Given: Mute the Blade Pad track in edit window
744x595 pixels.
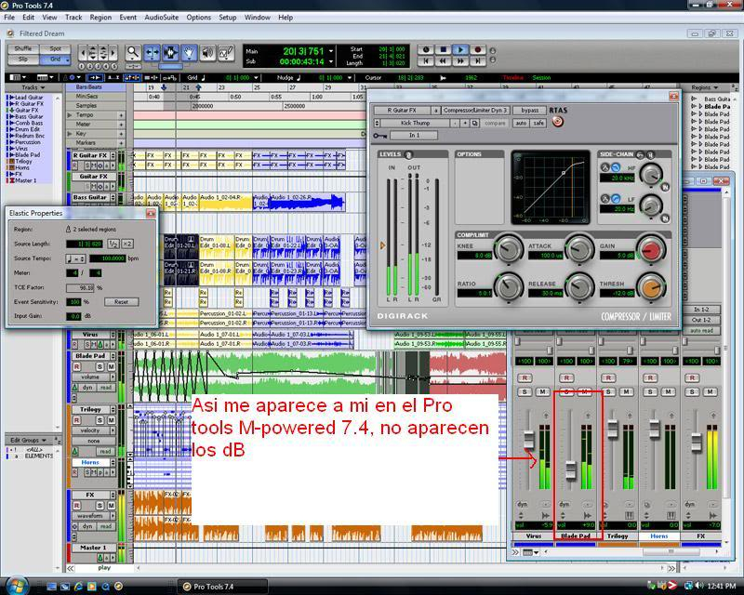Looking at the screenshot, I should point(111,367).
